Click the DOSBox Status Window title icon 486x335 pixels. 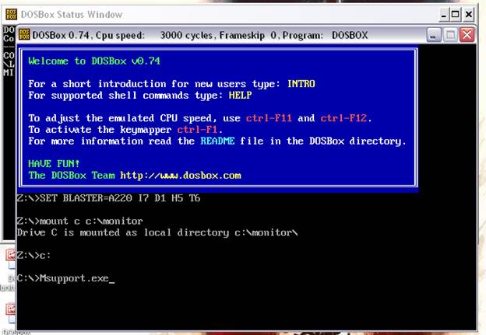[x=9, y=14]
